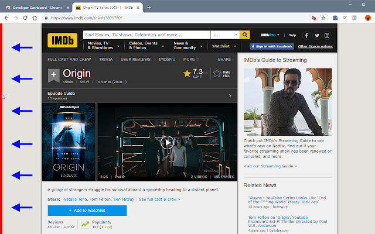Click SHARE
The height and width of the screenshot is (234, 375).
pos(224,60)
